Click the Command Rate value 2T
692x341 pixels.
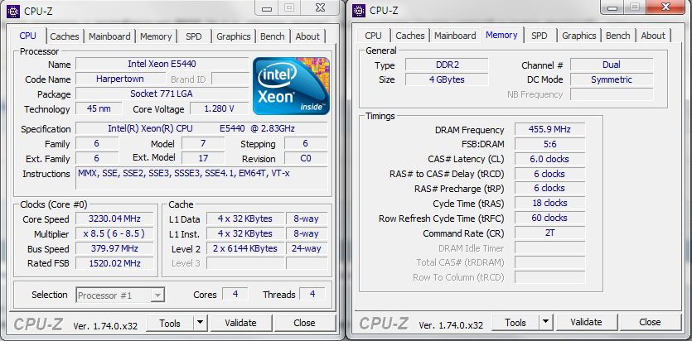[x=550, y=233]
